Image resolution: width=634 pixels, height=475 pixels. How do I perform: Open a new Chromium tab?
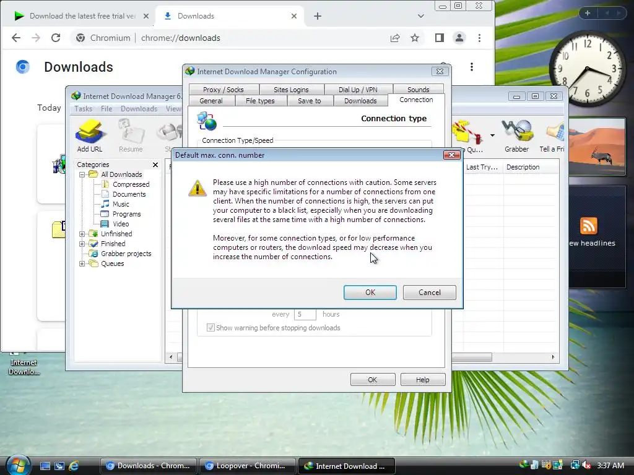[318, 16]
